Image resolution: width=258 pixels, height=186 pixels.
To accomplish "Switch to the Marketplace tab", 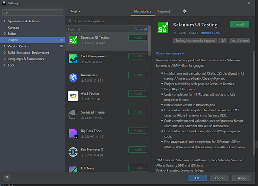I will click(x=143, y=11).
